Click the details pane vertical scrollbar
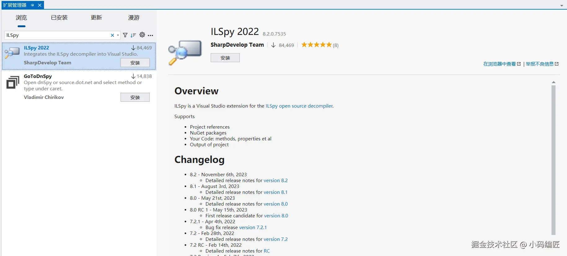 pyautogui.click(x=553, y=160)
